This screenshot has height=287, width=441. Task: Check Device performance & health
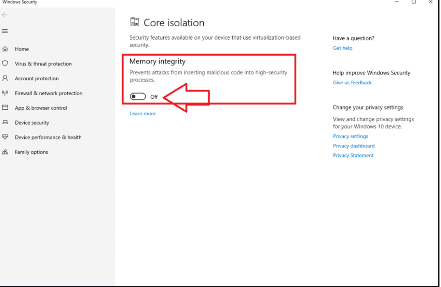point(48,137)
